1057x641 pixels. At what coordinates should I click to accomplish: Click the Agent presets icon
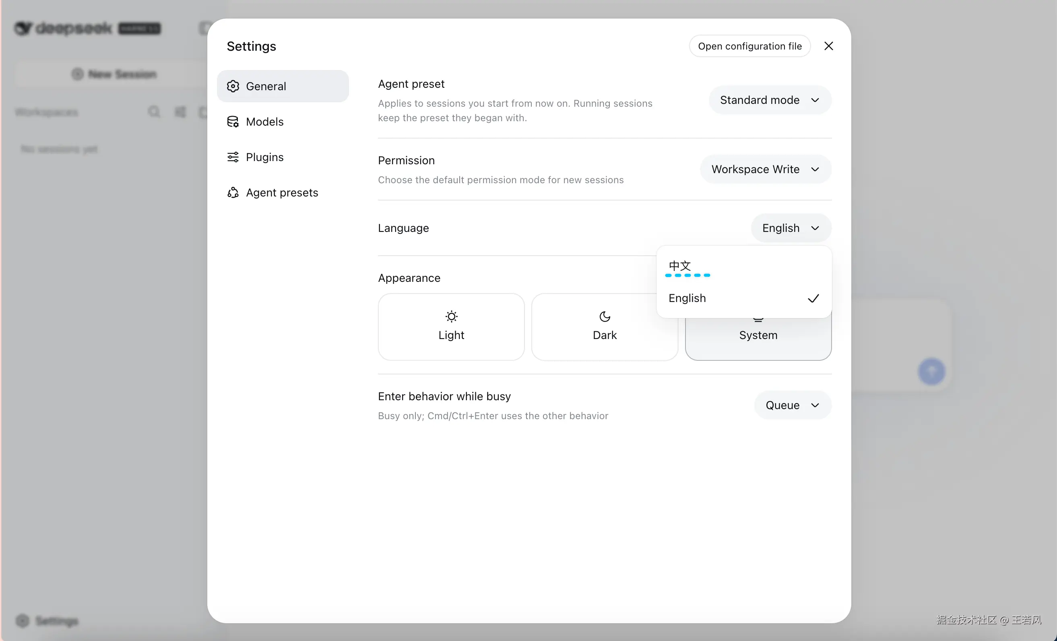[233, 192]
